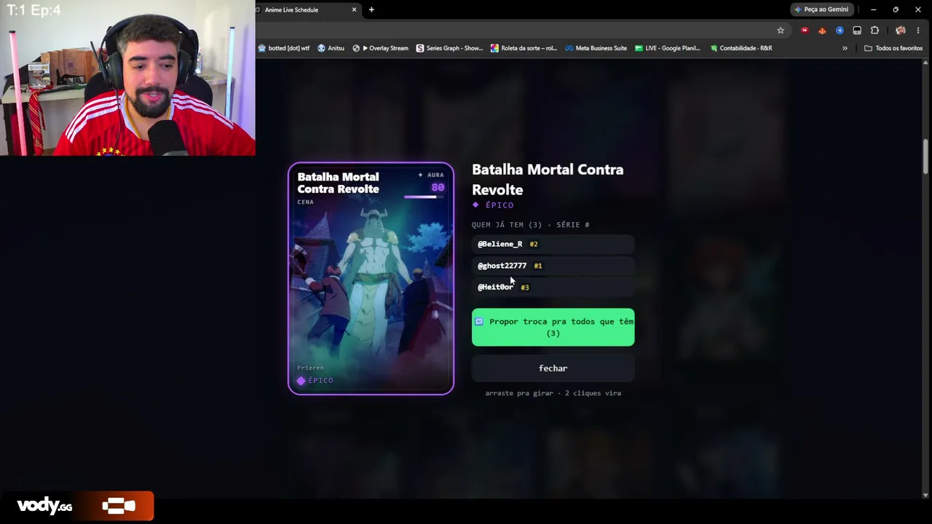Open the Extensions puzzle-piece menu
This screenshot has width=932, height=524.
[874, 31]
